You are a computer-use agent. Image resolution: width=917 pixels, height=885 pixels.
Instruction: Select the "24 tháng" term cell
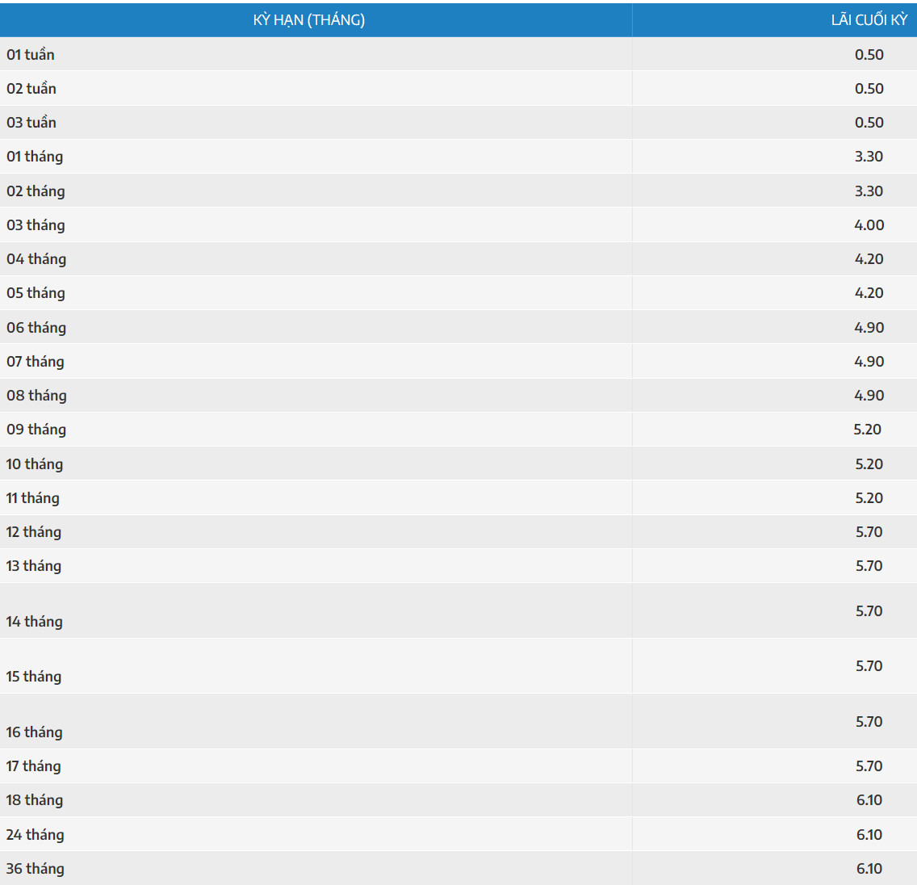[36, 835]
